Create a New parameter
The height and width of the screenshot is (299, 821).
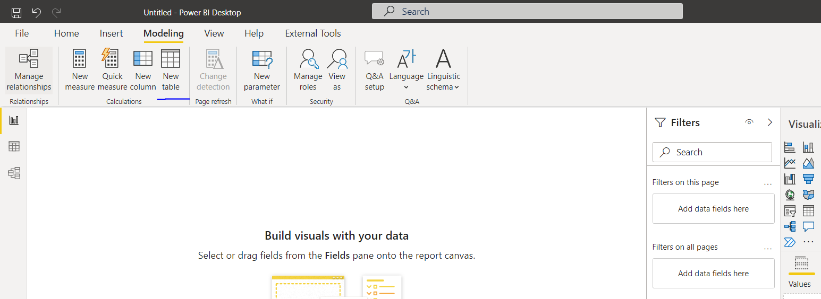(x=262, y=70)
